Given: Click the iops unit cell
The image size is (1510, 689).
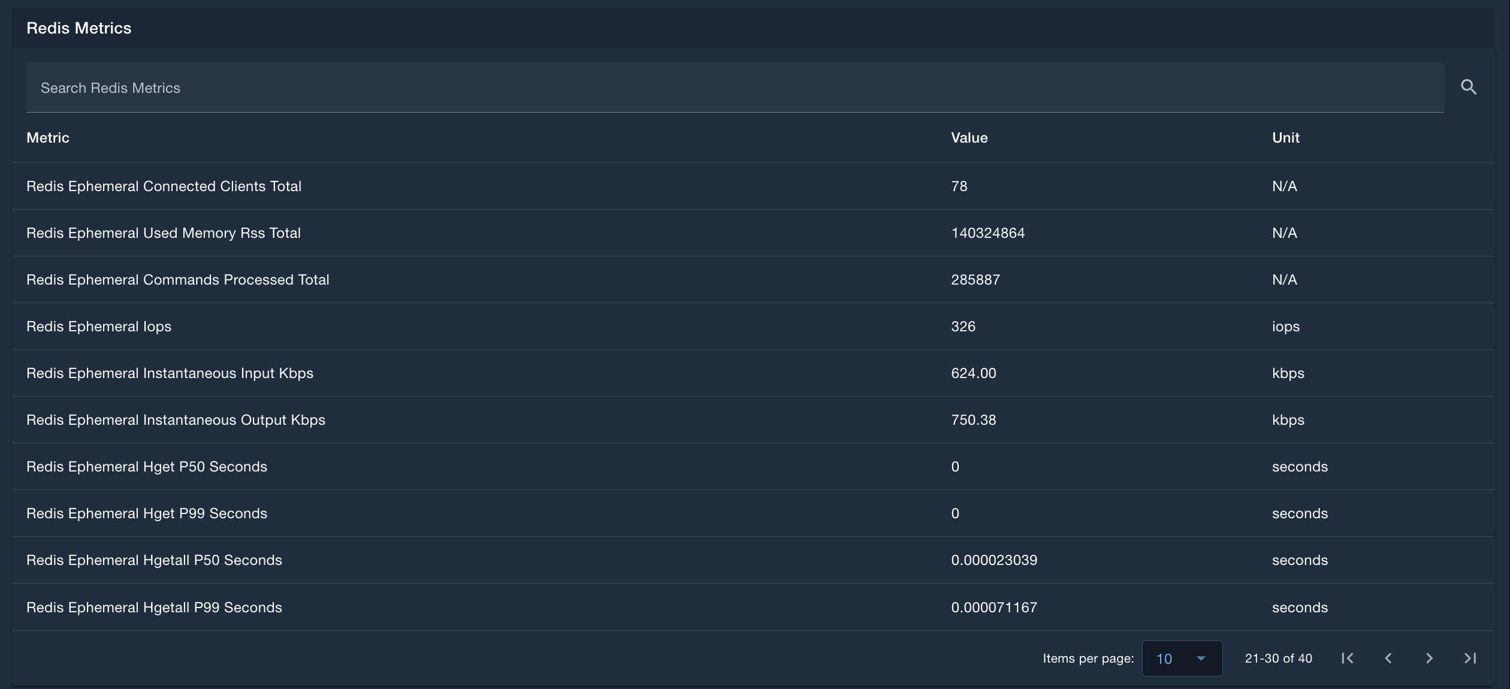Looking at the screenshot, I should (1286, 327).
